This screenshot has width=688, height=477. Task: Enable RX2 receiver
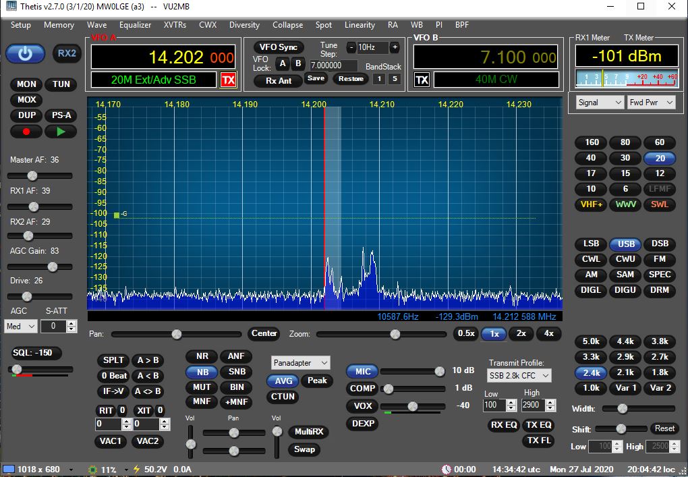click(x=67, y=53)
